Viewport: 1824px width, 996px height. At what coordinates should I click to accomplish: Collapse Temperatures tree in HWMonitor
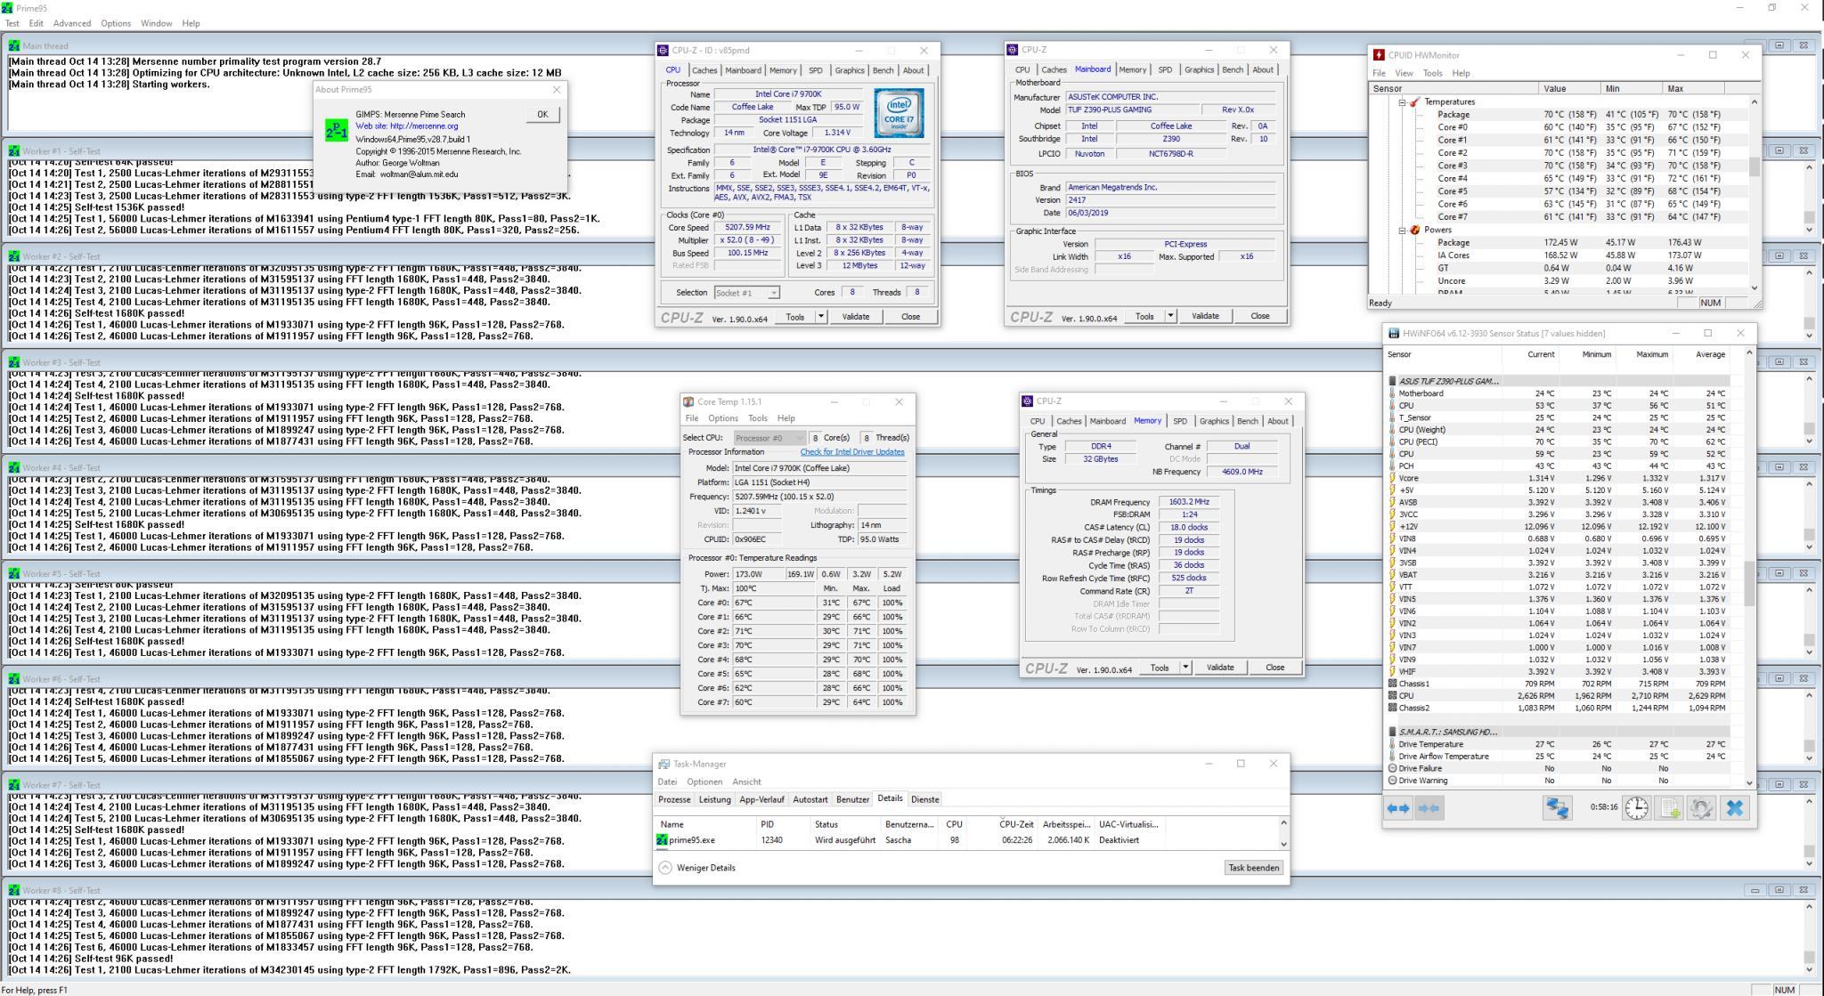[1402, 101]
